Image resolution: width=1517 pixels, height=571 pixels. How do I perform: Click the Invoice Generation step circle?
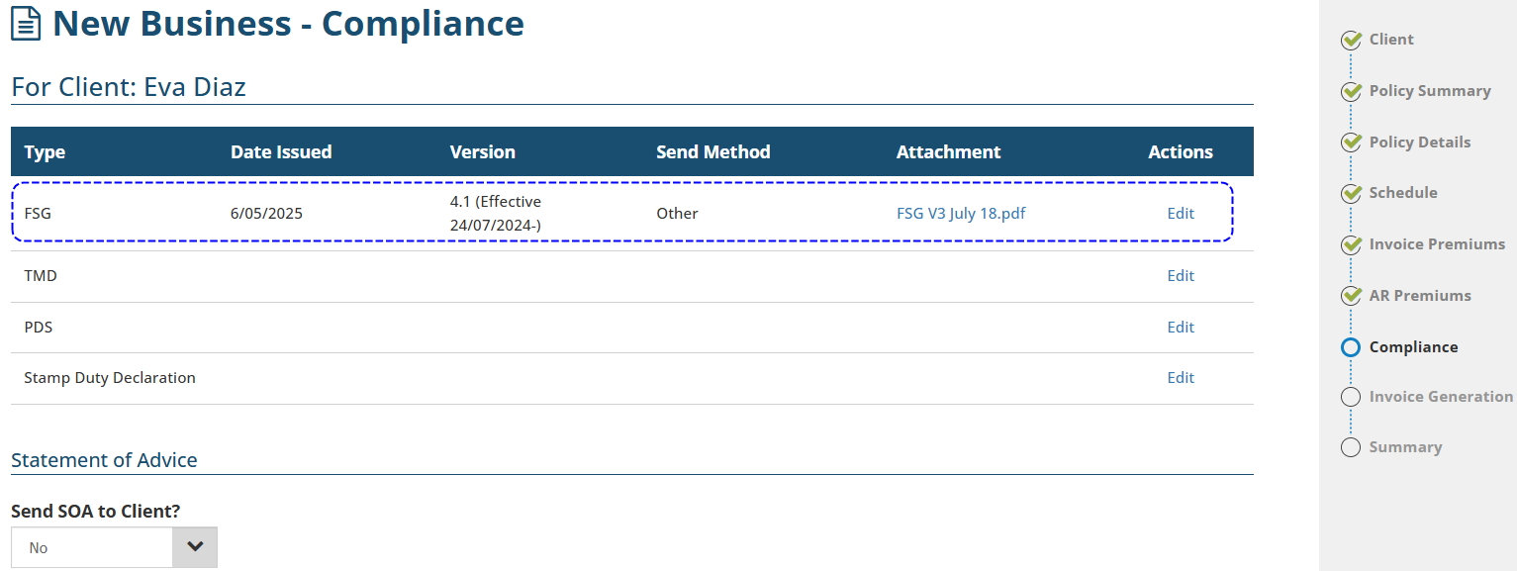tap(1351, 397)
